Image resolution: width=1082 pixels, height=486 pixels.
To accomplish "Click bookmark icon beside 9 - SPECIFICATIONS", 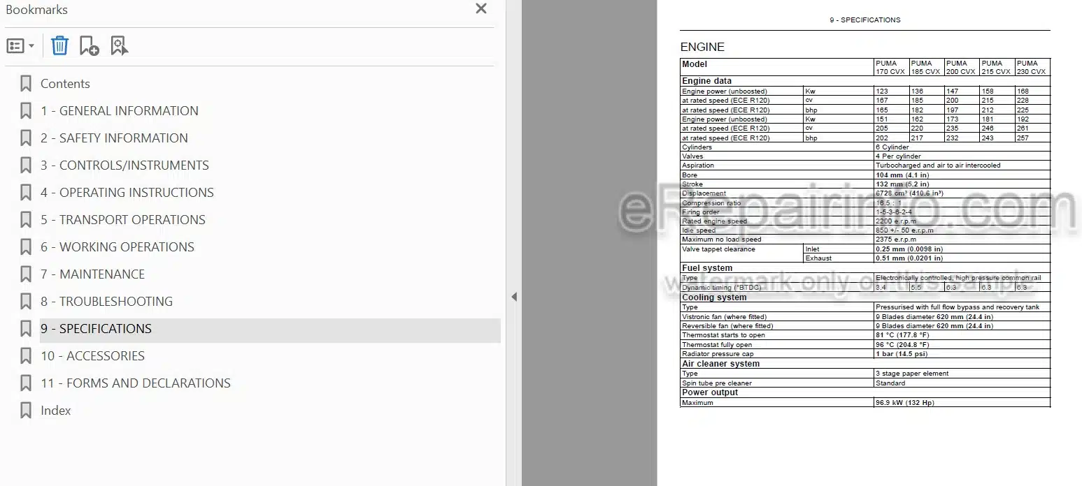I will pos(26,329).
